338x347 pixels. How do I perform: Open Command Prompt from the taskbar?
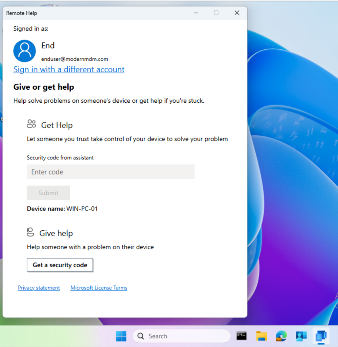point(242,336)
